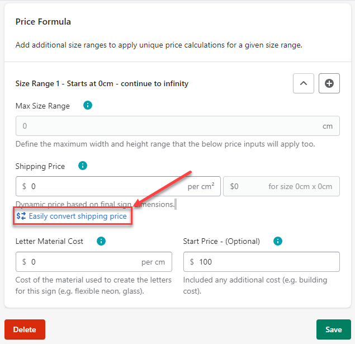The height and width of the screenshot is (344, 355).
Task: Click the Size Range 1 header title
Action: [x=102, y=84]
